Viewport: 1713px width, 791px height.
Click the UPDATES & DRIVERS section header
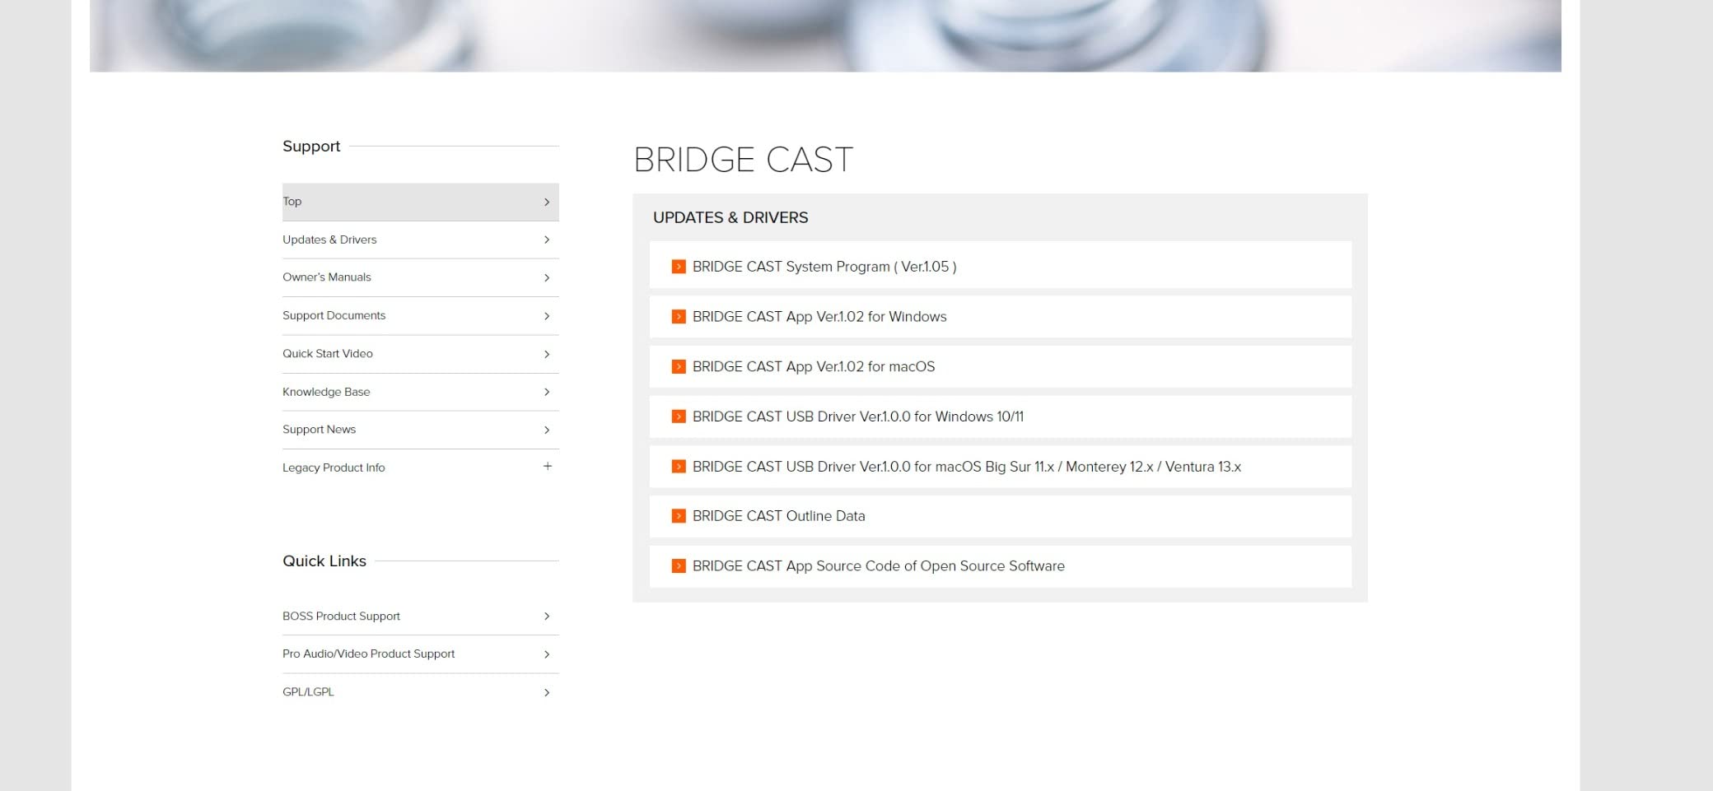pos(730,217)
